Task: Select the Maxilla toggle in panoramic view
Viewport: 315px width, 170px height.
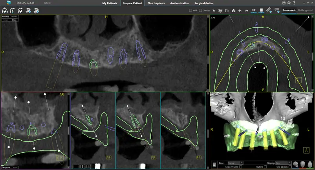Action: [14, 16]
